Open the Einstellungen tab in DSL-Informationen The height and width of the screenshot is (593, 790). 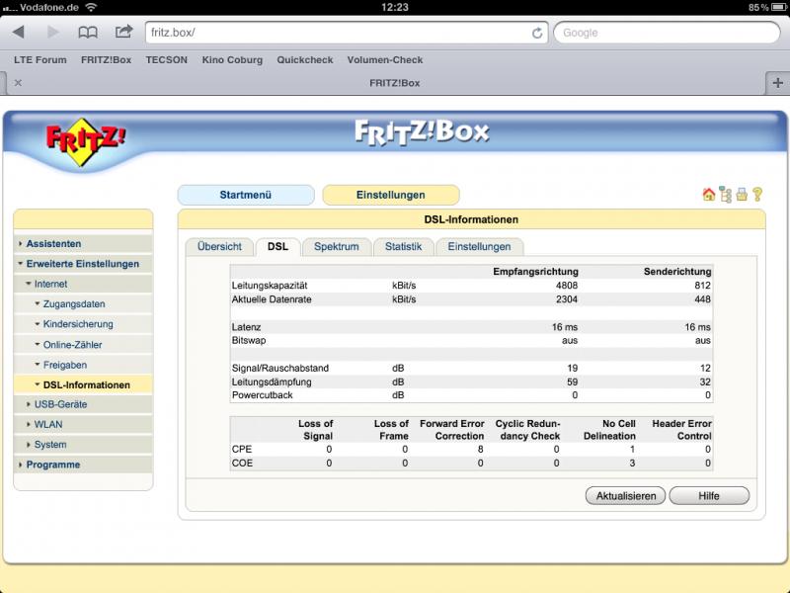pos(479,246)
